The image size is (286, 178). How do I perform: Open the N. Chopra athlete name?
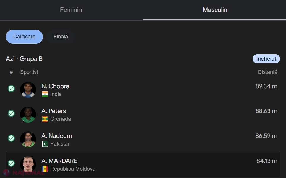click(55, 86)
